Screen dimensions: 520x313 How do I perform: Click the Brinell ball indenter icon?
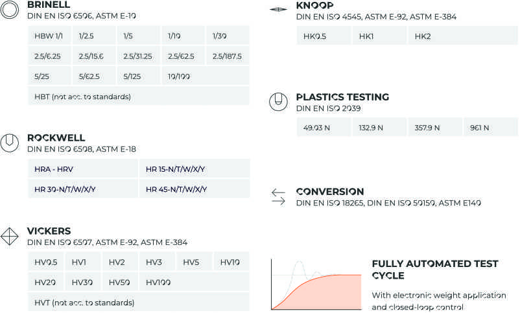click(10, 10)
